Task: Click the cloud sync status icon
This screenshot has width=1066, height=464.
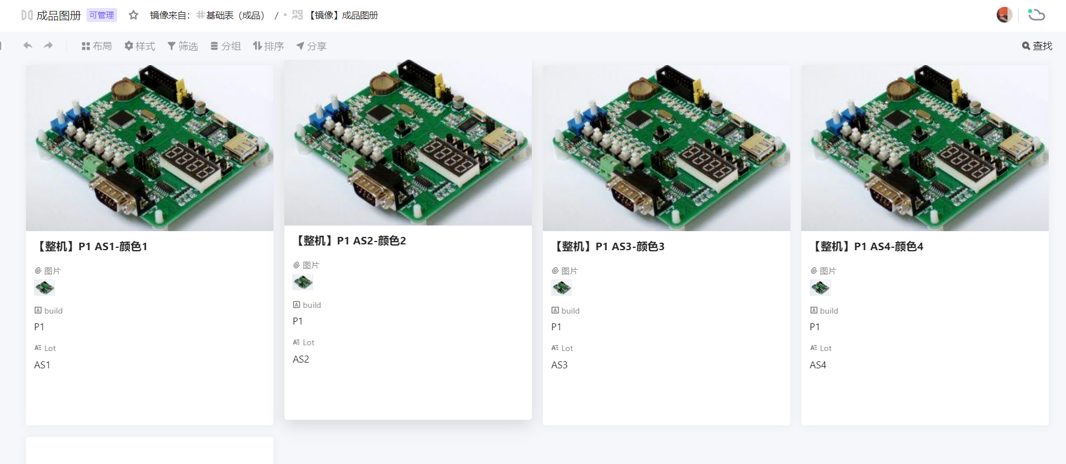Action: tap(1037, 15)
